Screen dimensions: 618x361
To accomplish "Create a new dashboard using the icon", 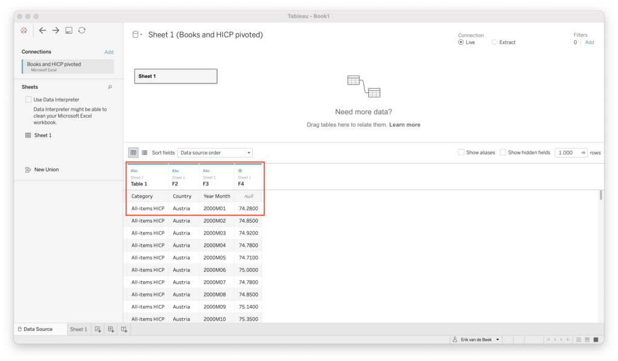I will 111,329.
